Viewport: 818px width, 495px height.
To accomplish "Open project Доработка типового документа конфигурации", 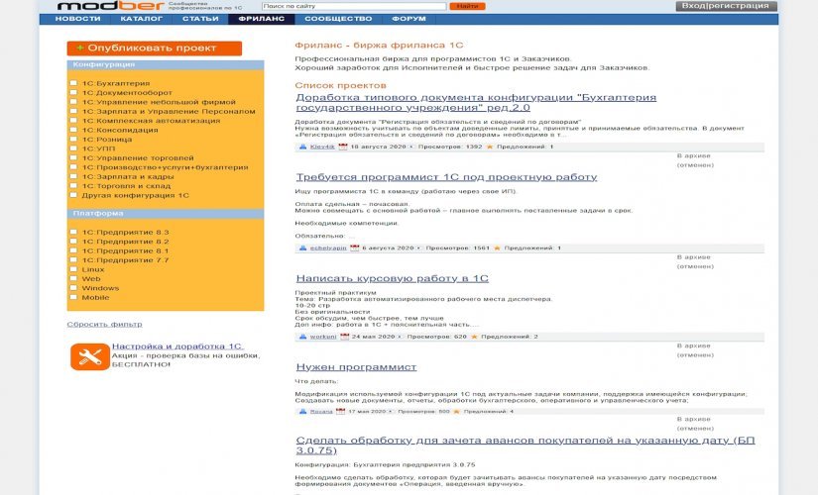I will coord(476,103).
